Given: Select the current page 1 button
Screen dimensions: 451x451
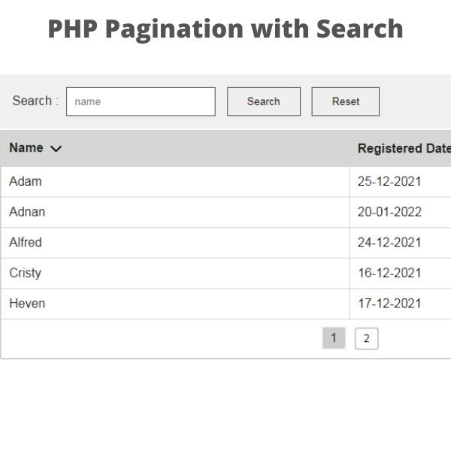Looking at the screenshot, I should point(334,338).
